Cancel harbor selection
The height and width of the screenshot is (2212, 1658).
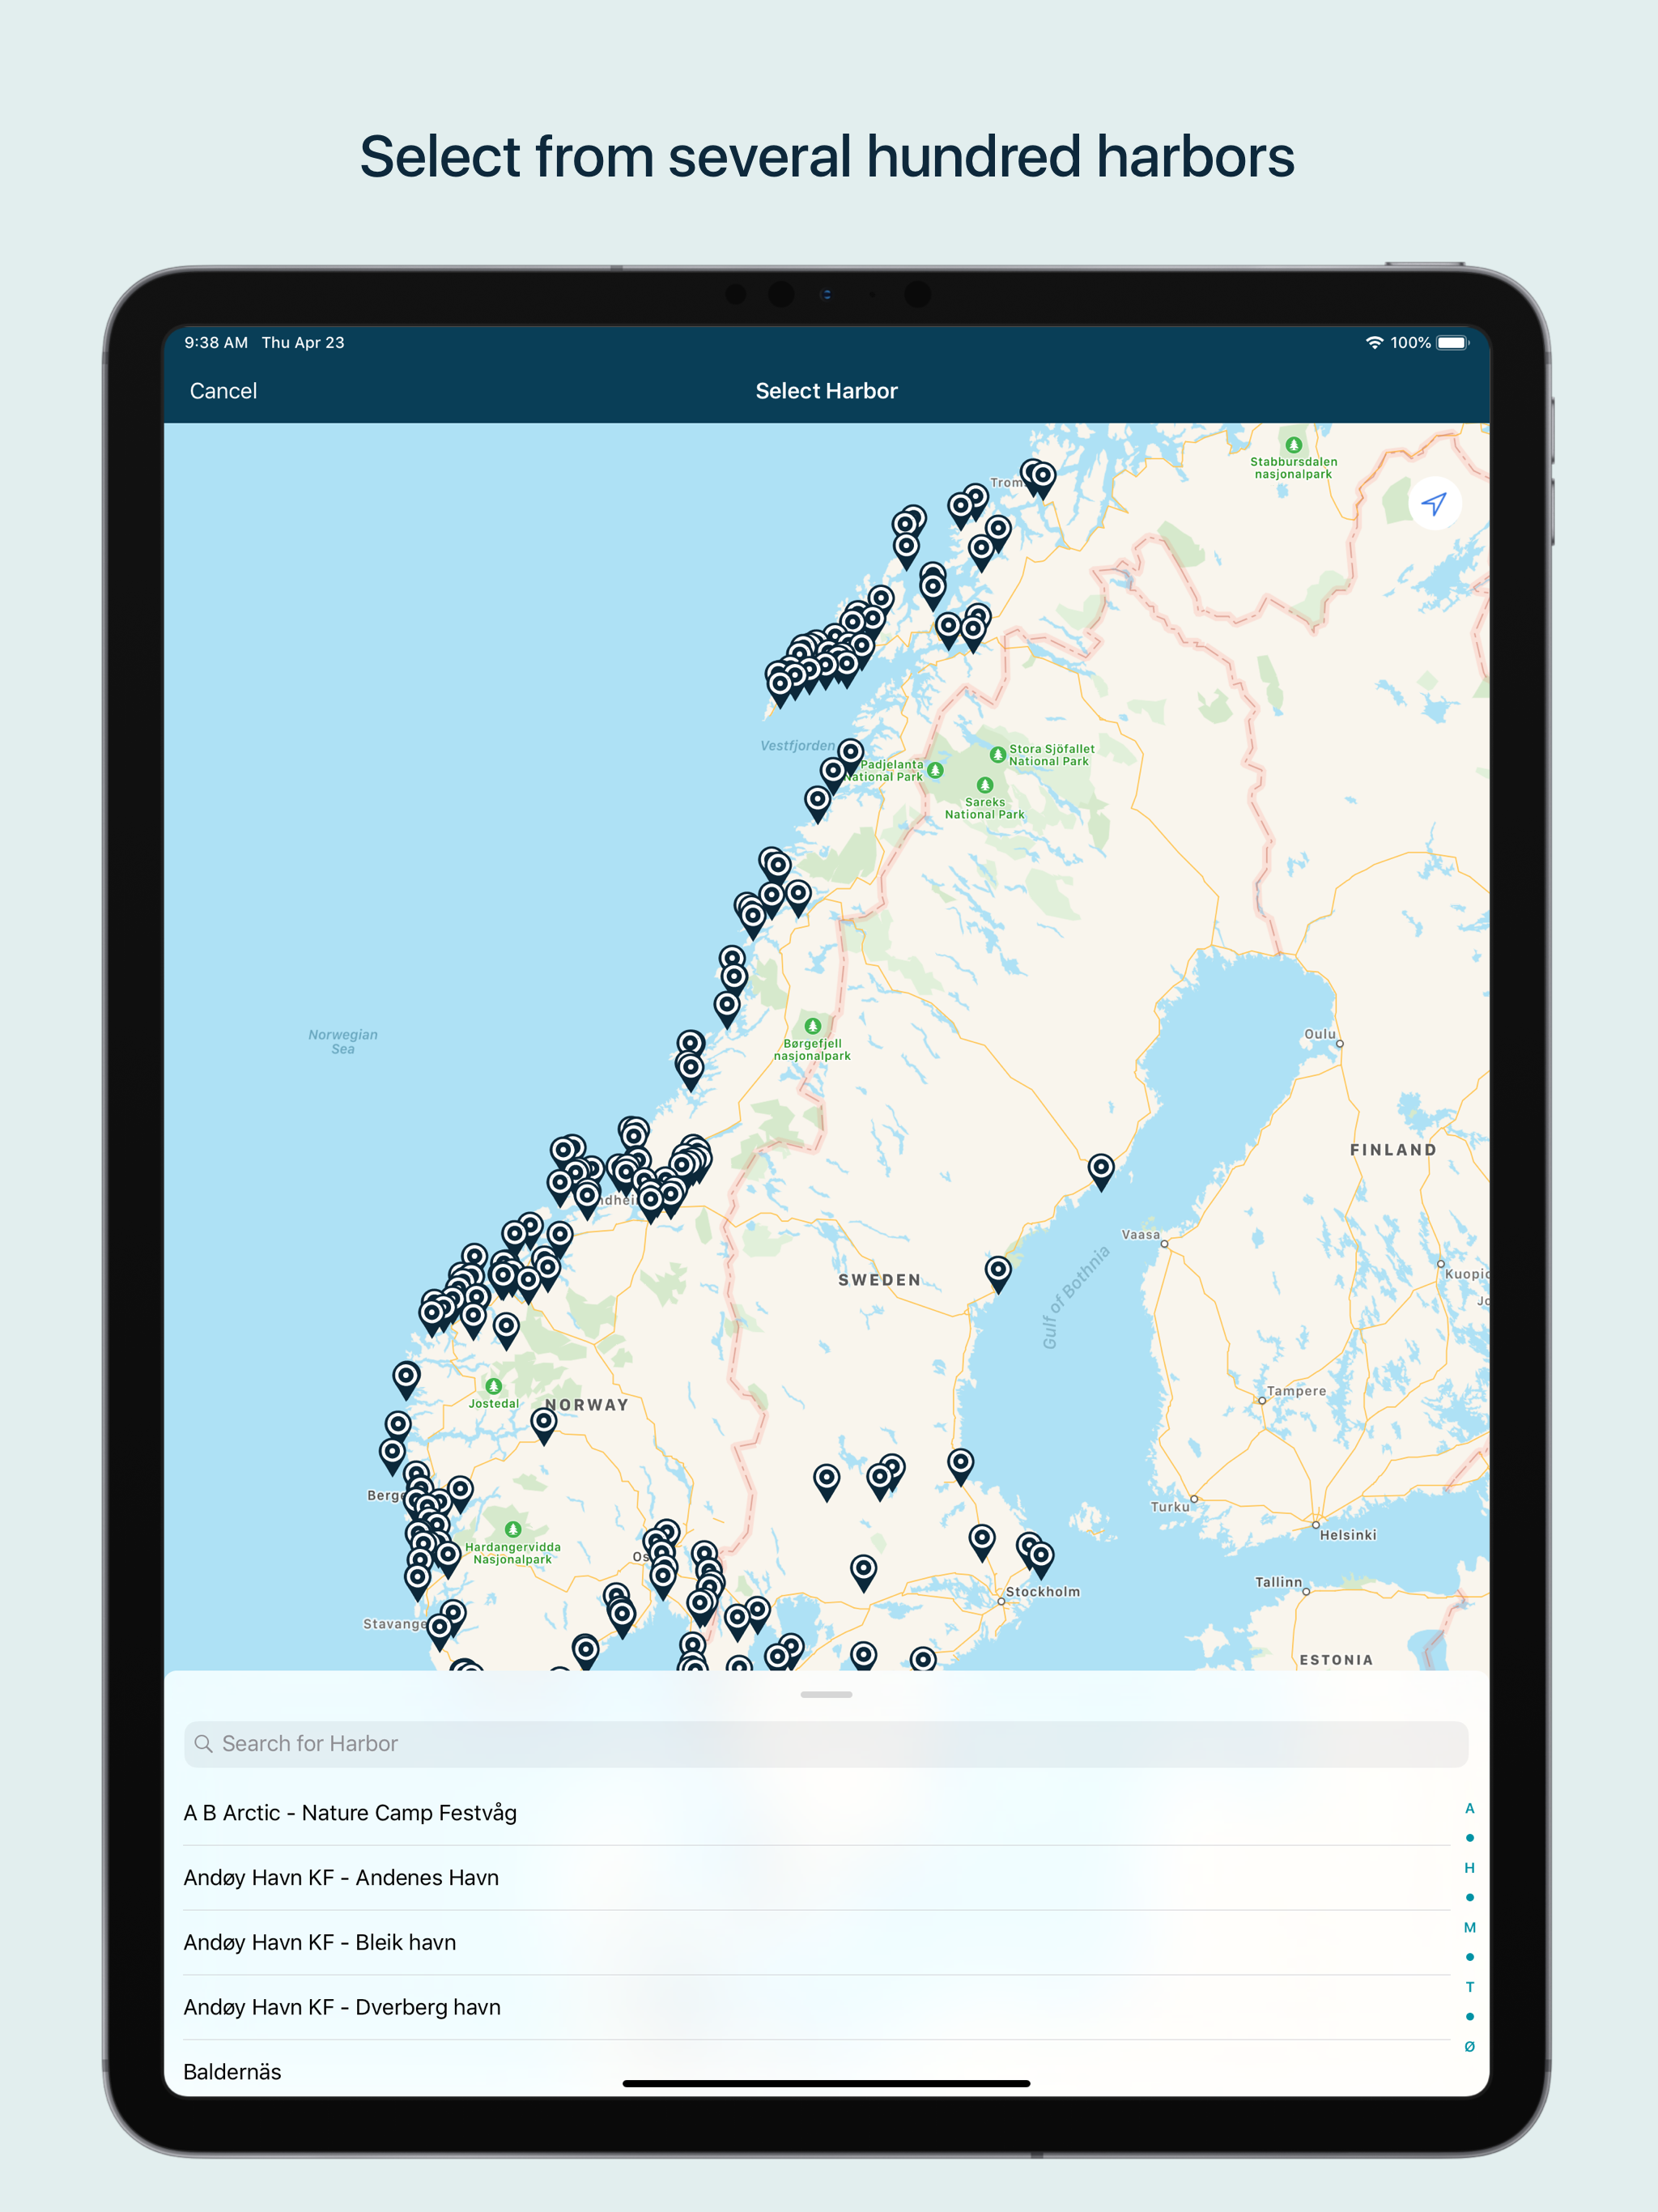coord(223,391)
